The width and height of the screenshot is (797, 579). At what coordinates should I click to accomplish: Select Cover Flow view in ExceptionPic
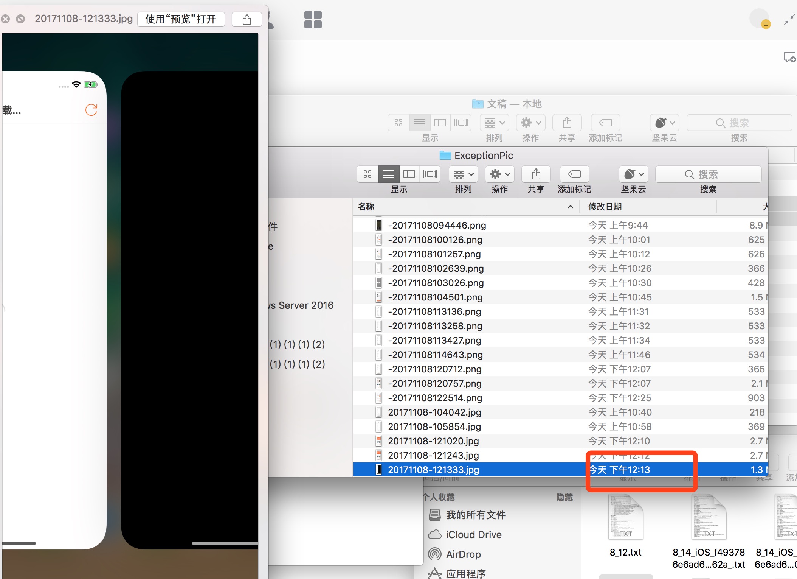tap(430, 174)
